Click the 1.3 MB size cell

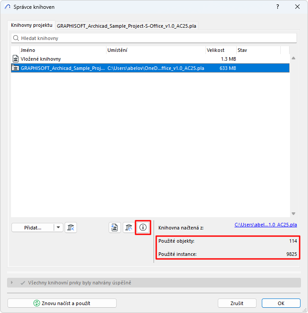coord(228,59)
